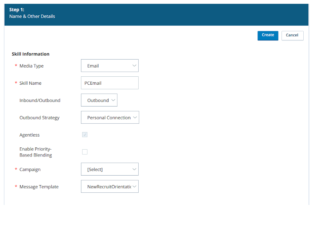
Task: Expand the Outbound Strategy dropdown
Action: click(110, 118)
